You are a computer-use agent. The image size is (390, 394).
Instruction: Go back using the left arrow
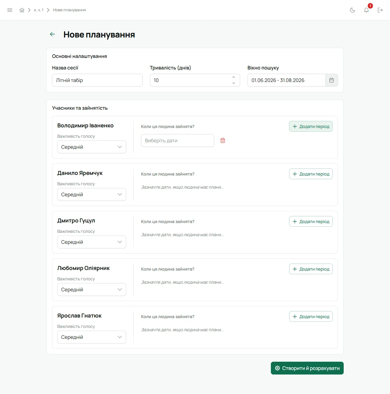(52, 34)
